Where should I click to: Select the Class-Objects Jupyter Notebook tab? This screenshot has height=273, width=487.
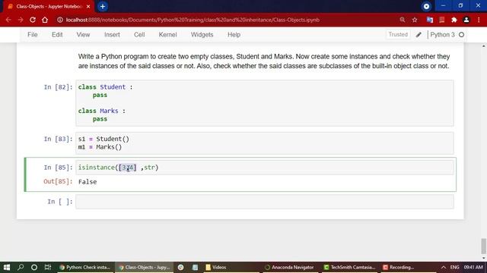(x=48, y=7)
